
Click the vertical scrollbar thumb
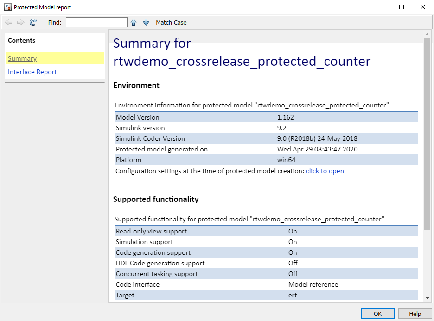(427, 133)
